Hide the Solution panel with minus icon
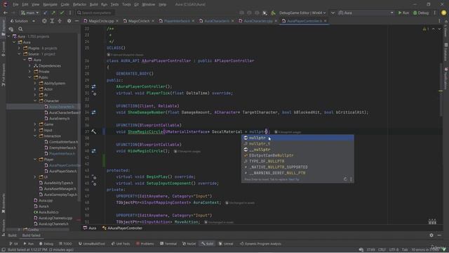The width and height of the screenshot is (449, 253). pyautogui.click(x=76, y=21)
